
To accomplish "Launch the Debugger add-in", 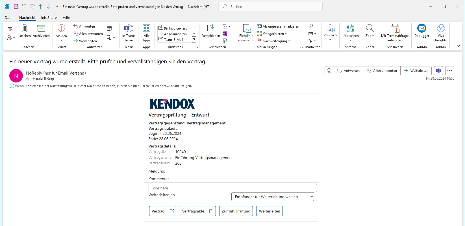I will coord(422,31).
